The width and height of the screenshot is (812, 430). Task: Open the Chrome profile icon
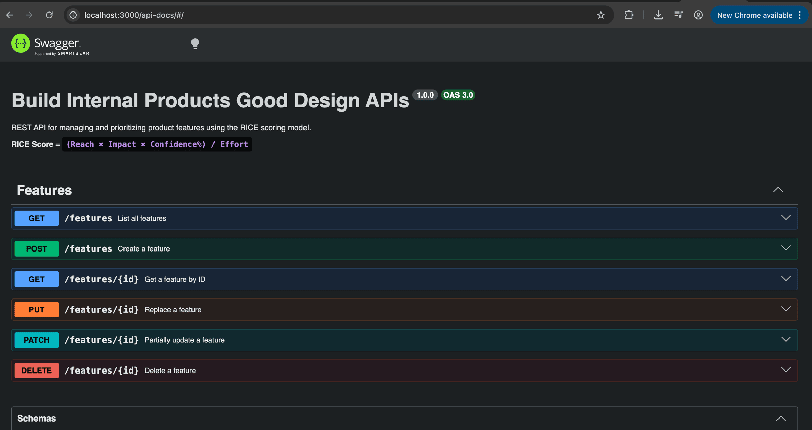pos(698,15)
